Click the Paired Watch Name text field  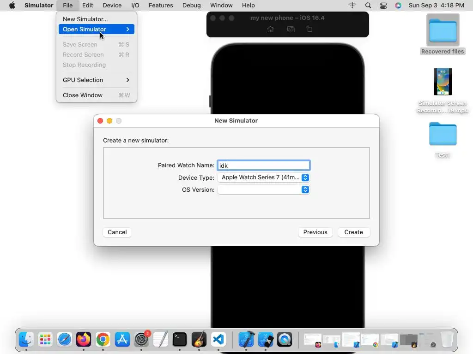(x=263, y=165)
